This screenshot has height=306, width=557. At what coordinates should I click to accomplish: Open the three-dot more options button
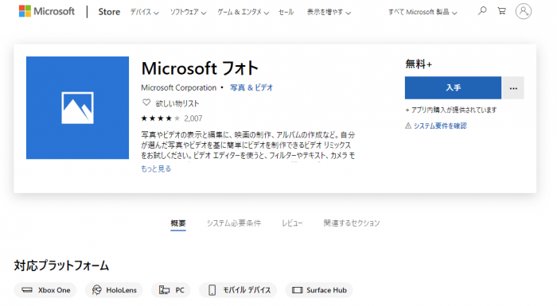coord(513,88)
